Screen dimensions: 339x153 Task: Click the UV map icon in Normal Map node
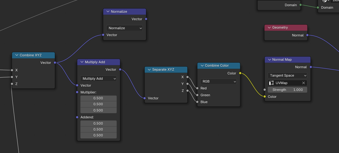tap(272, 83)
